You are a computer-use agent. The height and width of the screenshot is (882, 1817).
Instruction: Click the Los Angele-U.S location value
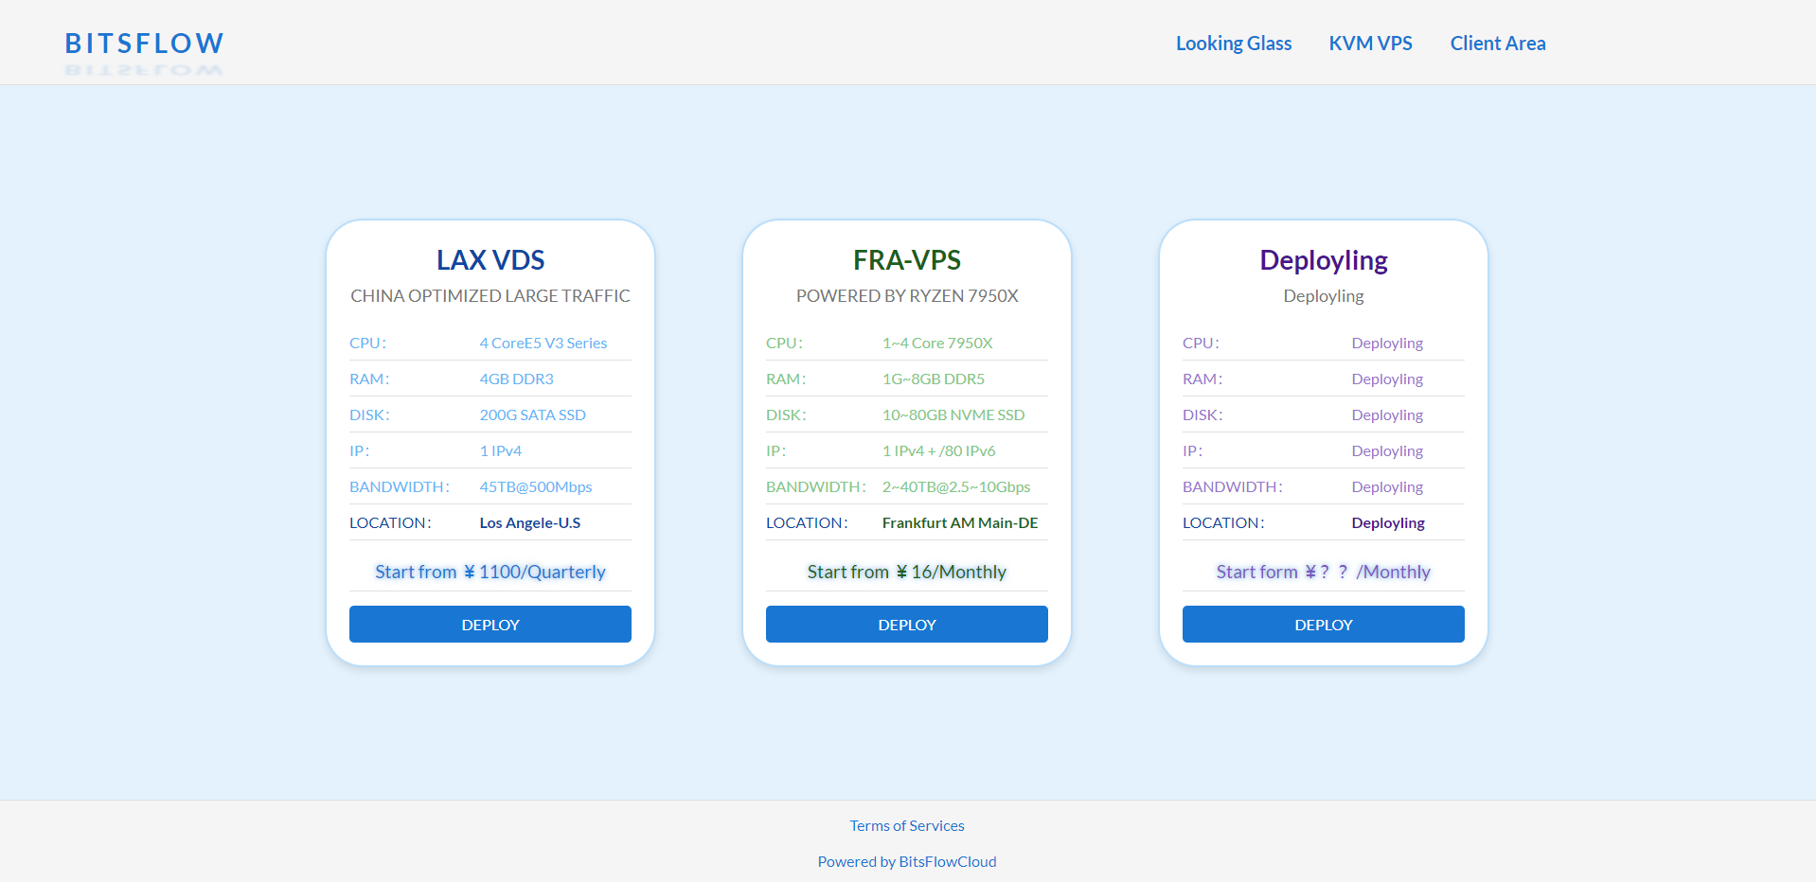click(x=529, y=522)
